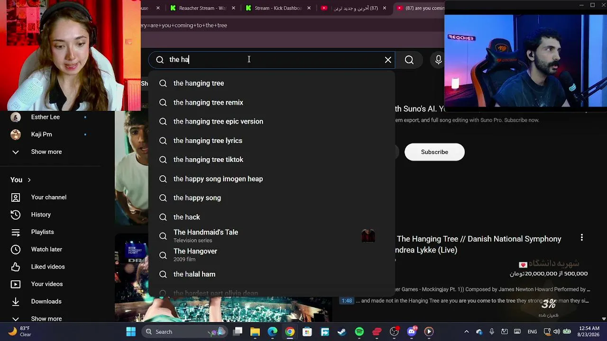607x341 pixels.
Task: Expand the You section chevron
Action: coord(29,180)
